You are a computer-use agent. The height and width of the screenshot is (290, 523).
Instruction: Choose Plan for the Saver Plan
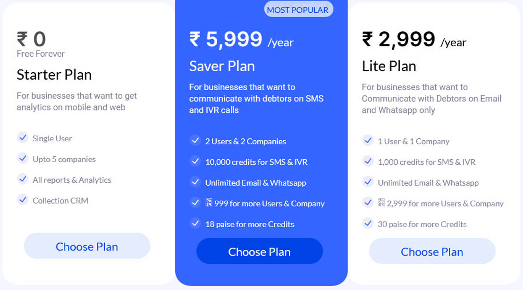click(x=259, y=251)
